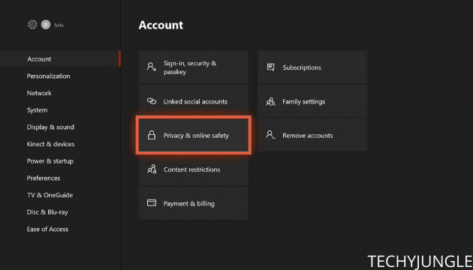Open Content restrictions tile
Screen dimensions: 473x270
194,169
